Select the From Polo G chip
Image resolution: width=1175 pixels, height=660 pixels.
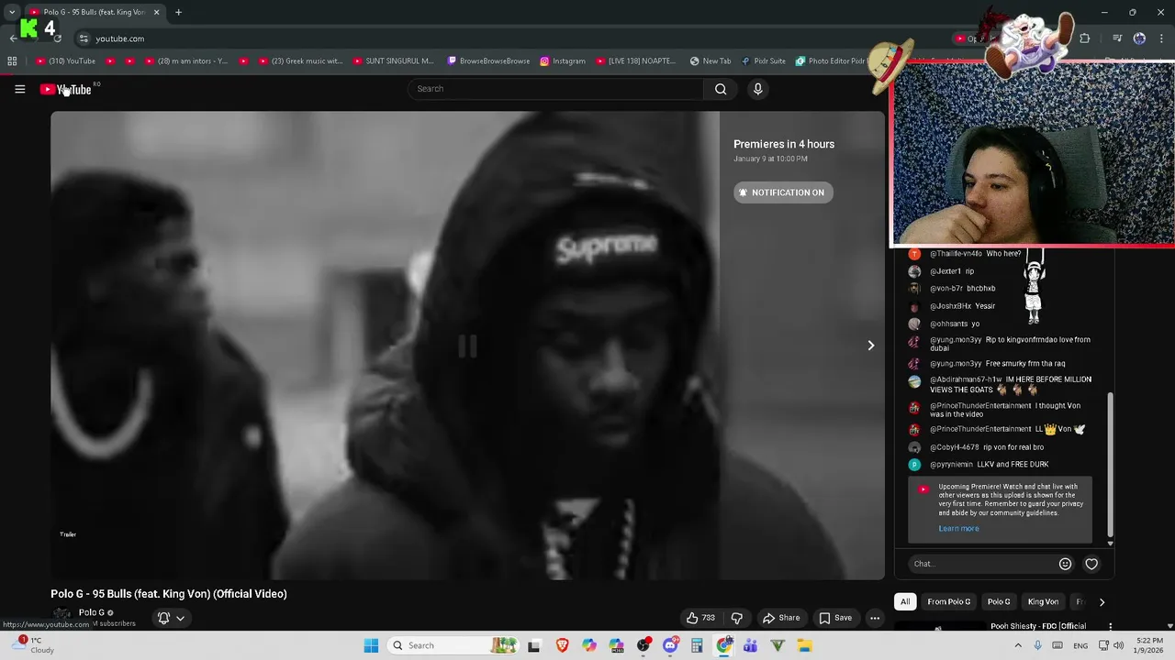pyautogui.click(x=948, y=601)
